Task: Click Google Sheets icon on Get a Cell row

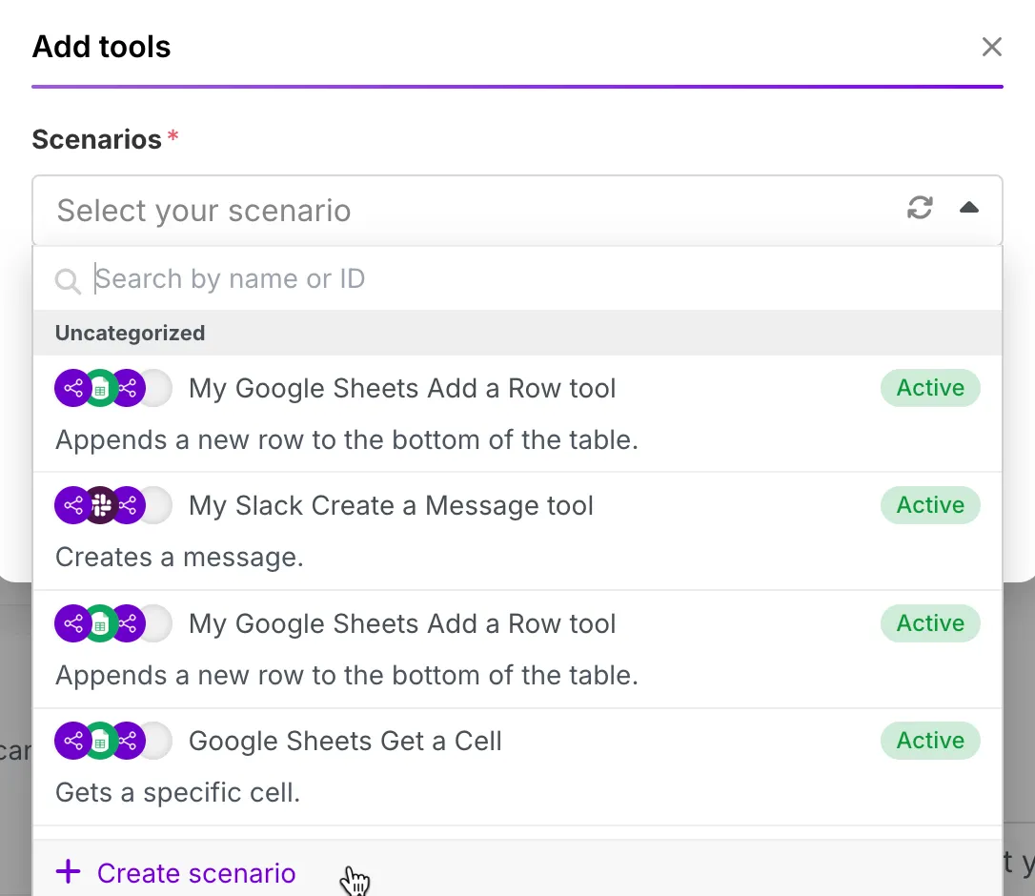Action: tap(100, 741)
